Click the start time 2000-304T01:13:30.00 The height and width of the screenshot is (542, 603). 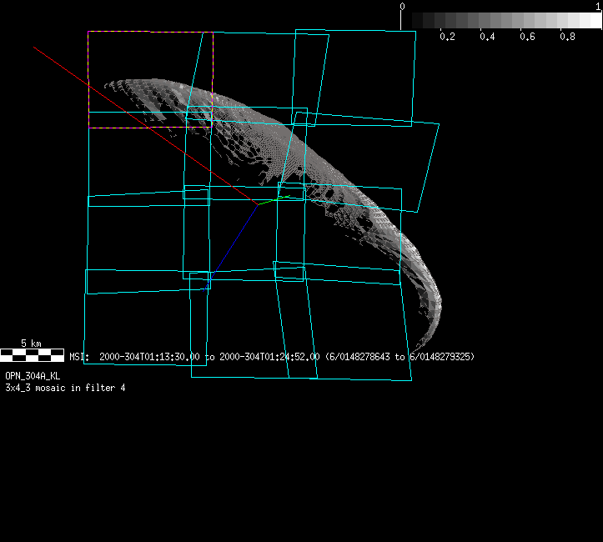pos(149,357)
